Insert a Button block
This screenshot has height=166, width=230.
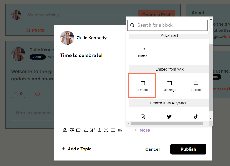point(142,52)
